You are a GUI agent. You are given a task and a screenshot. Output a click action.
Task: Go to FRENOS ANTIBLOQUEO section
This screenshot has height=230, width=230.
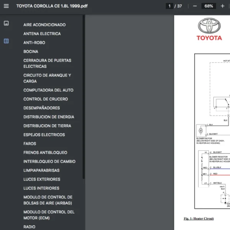(x=45, y=153)
